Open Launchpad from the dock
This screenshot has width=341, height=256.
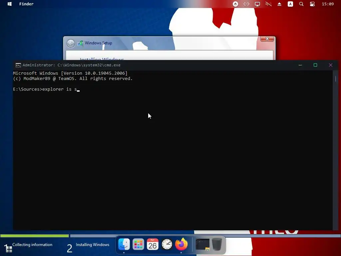point(138,244)
